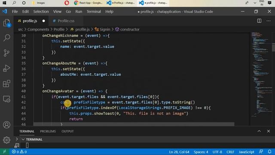Click the remote window indicator in status bar
275x155 pixels.
point(5,152)
